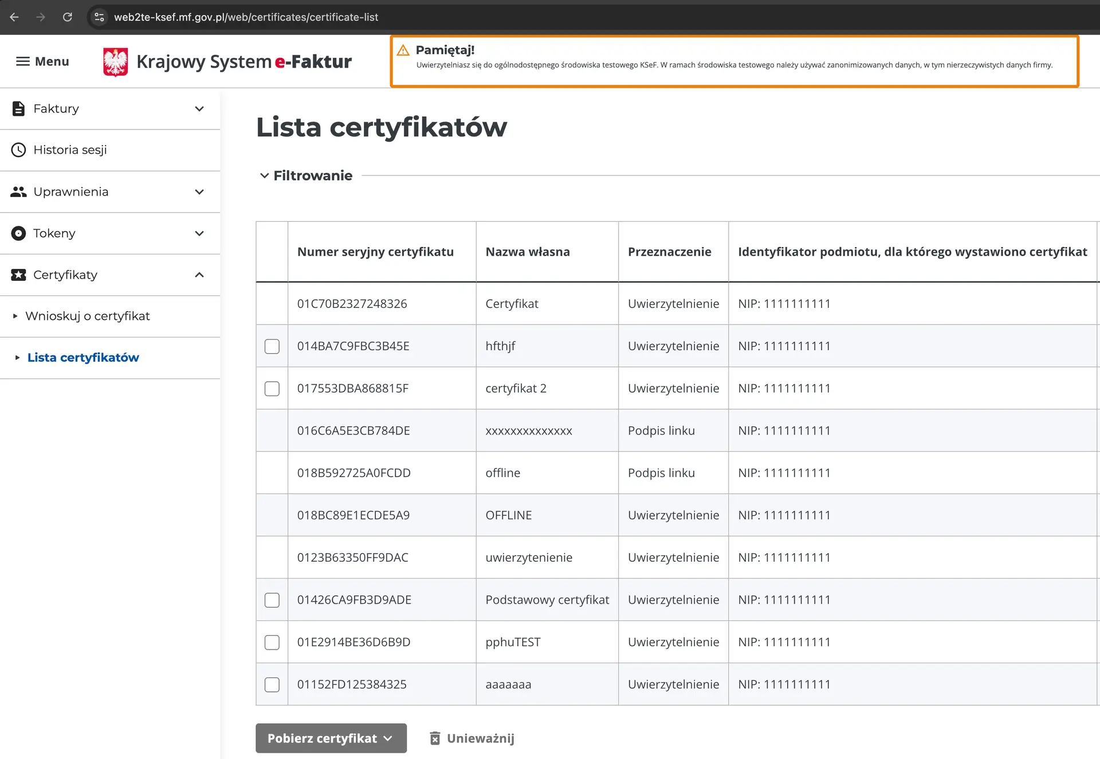Check the row for Podstawowy certyfikat

272,600
